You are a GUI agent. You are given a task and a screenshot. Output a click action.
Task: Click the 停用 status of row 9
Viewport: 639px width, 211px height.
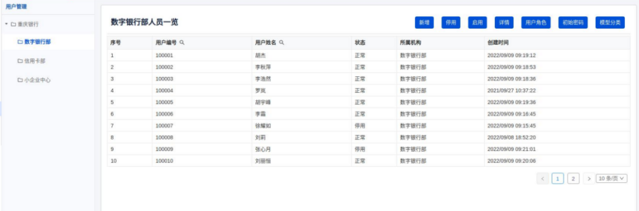(x=360, y=149)
